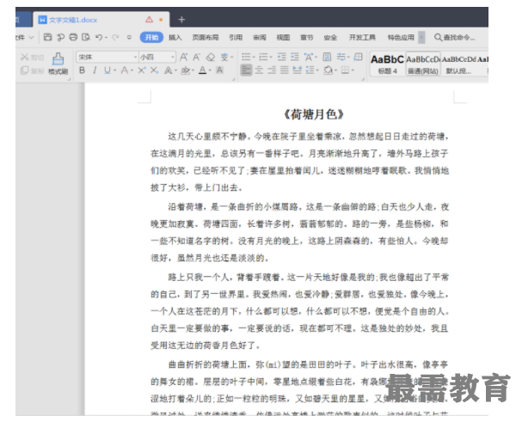
Task: Switch to the 页面布局 tab
Action: pyautogui.click(x=206, y=37)
